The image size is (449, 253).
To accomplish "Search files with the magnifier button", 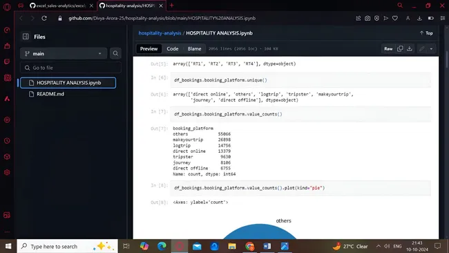I will click(x=115, y=53).
